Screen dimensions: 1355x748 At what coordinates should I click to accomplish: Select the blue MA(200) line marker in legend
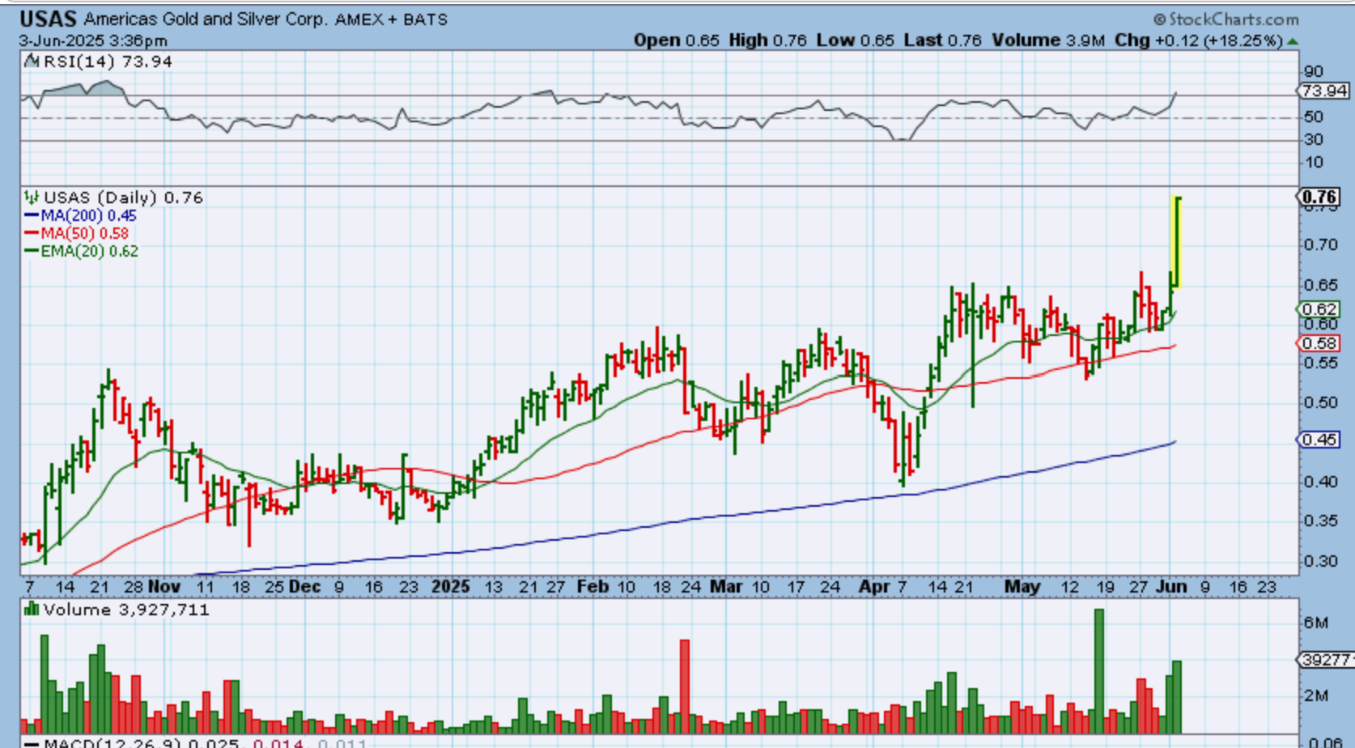[x=32, y=215]
